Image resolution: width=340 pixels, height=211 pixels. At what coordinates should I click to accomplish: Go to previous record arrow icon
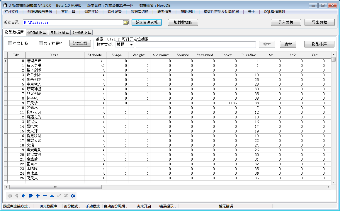(17, 196)
